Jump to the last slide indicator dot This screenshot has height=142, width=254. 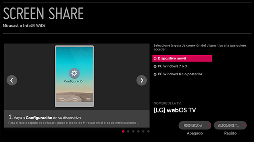[x=148, y=131]
